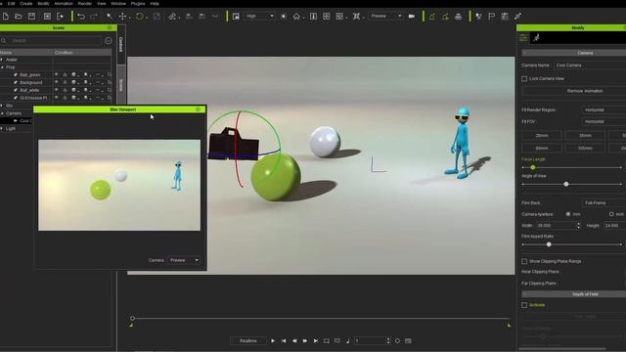Open the settings tab in the Modify panel
Viewport: 626px width, 352px height.
tap(523, 38)
